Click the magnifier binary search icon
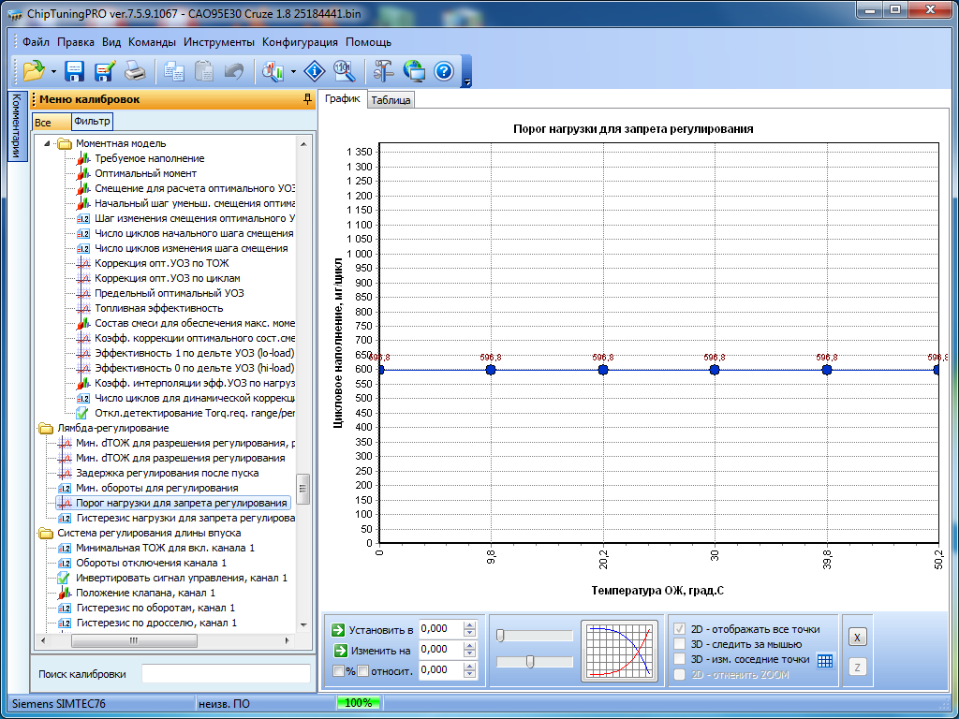Viewport: 959px width, 719px height. coord(344,71)
